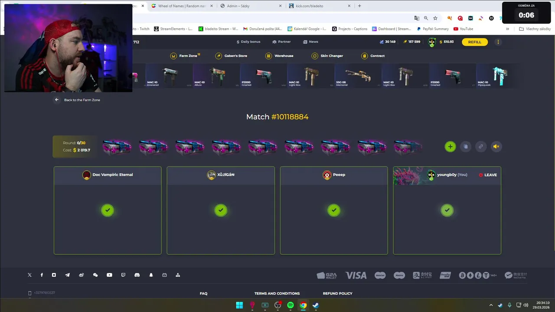555x312 pixels.
Task: Select the MAC-10 Allure skin thumbnail
Action: click(x=216, y=76)
